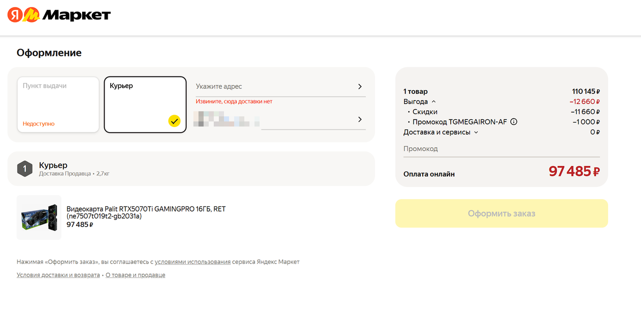Select the Курьер delivery option

tap(145, 104)
